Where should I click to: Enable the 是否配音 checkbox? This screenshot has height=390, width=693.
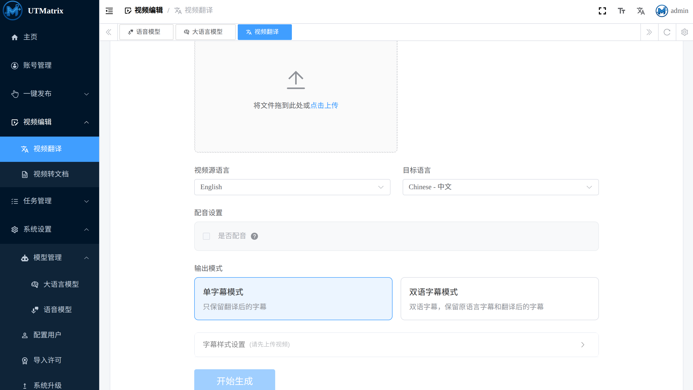[206, 236]
